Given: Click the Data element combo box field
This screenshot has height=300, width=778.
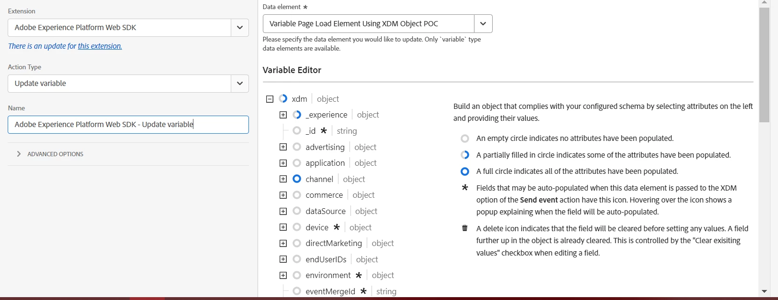Looking at the screenshot, I should [x=369, y=24].
